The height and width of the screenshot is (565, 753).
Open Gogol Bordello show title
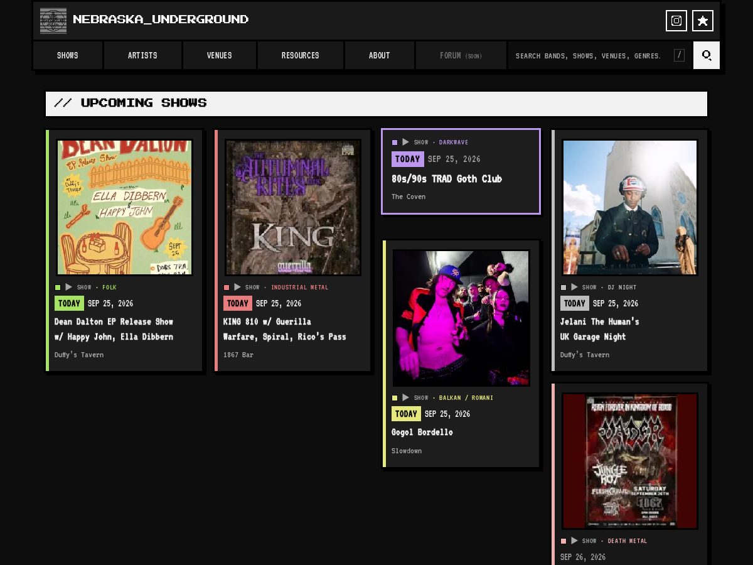(x=422, y=433)
